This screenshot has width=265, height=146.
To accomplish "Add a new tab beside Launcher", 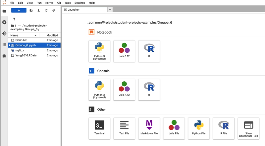I will tap(110, 9).
